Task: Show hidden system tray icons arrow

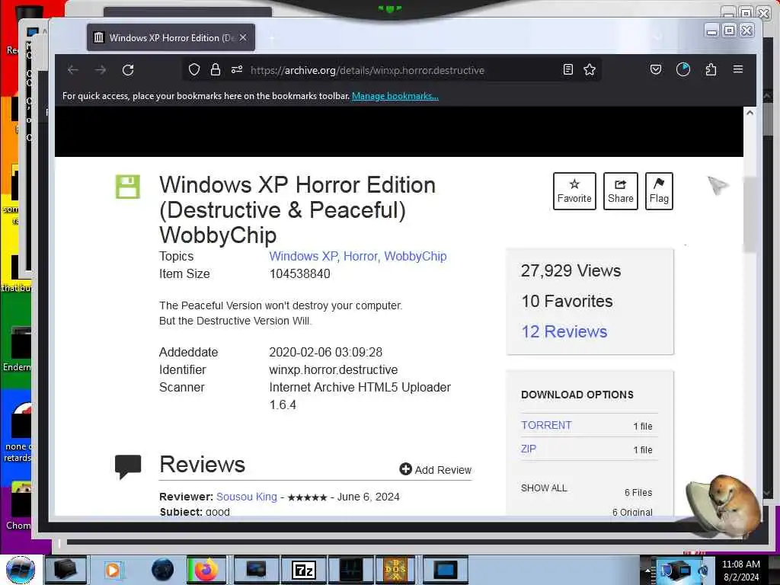Action: point(647,571)
